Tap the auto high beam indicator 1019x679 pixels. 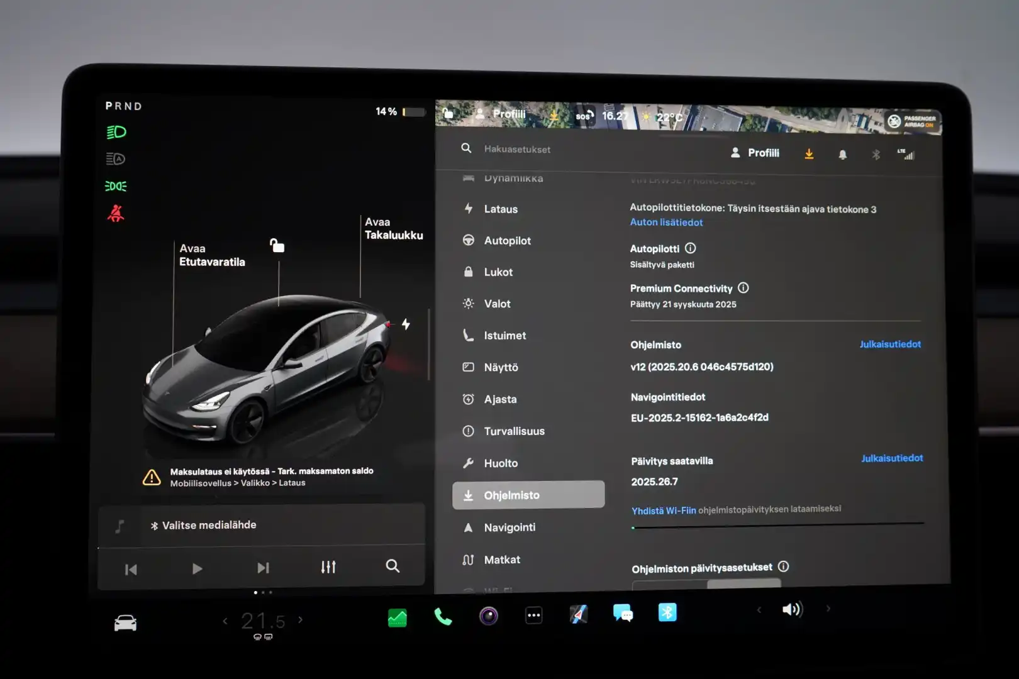(116, 159)
